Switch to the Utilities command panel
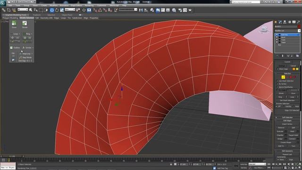The width and height of the screenshot is (302, 170). 299,22
